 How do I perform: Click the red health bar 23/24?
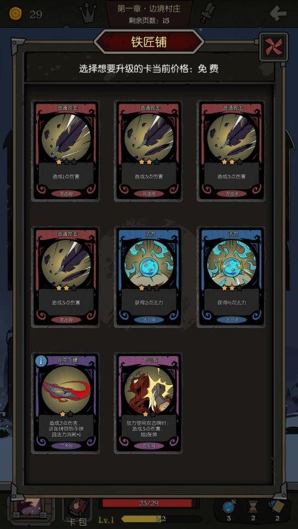(x=148, y=503)
